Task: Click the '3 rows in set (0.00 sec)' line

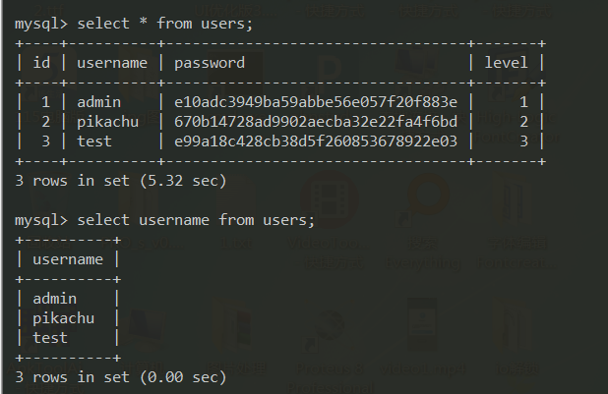Action: [x=121, y=376]
